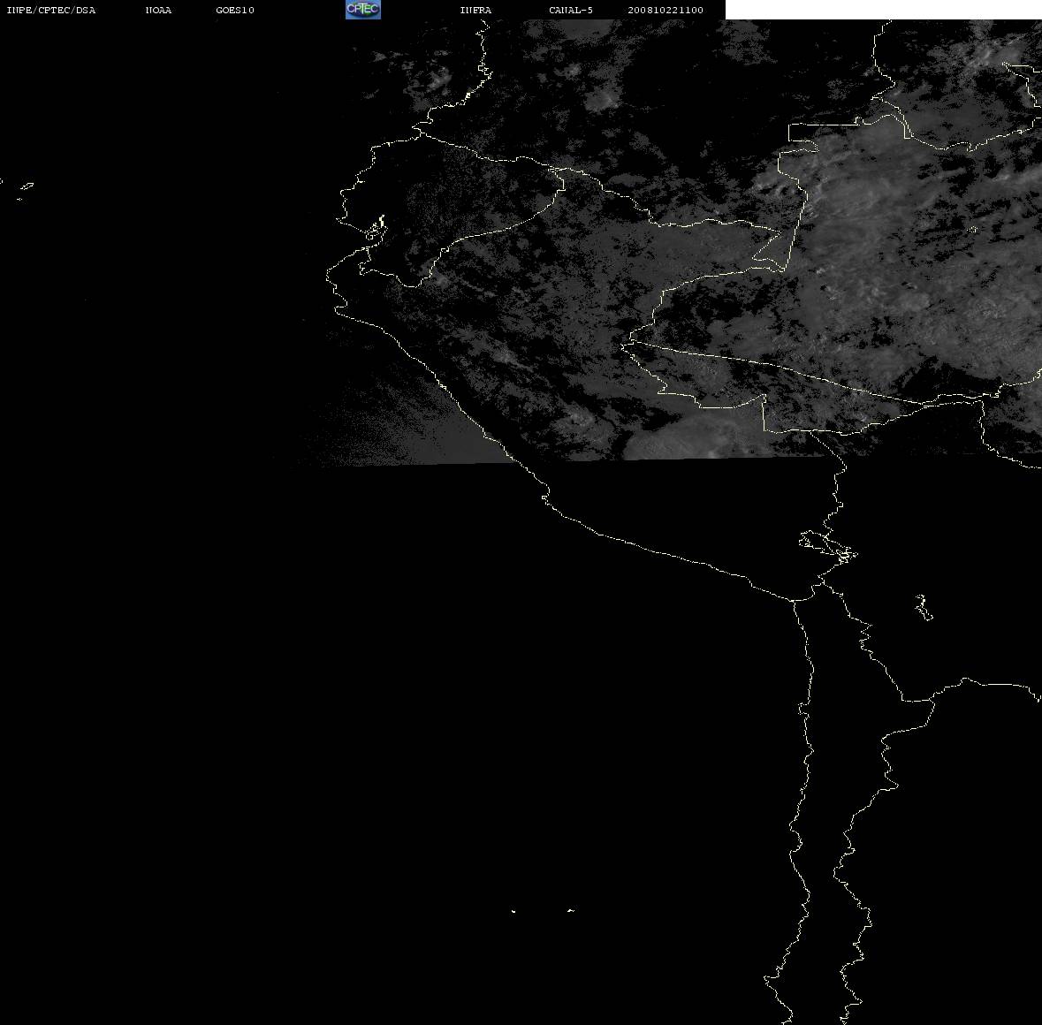Click the GOES10 satellite label
1042x1025 pixels.
[x=235, y=10]
